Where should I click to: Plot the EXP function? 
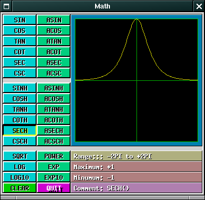click(54, 166)
